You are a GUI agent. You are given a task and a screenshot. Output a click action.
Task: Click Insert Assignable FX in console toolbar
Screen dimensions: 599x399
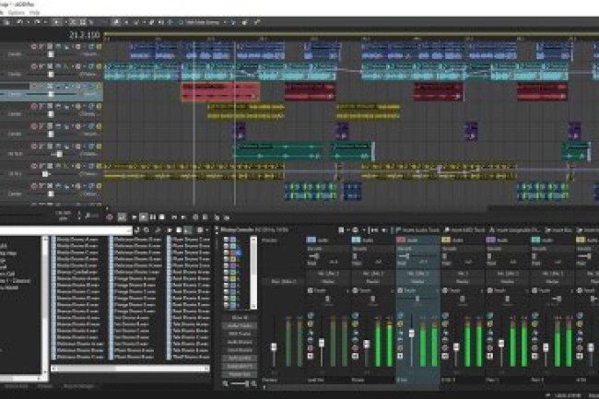tap(515, 229)
